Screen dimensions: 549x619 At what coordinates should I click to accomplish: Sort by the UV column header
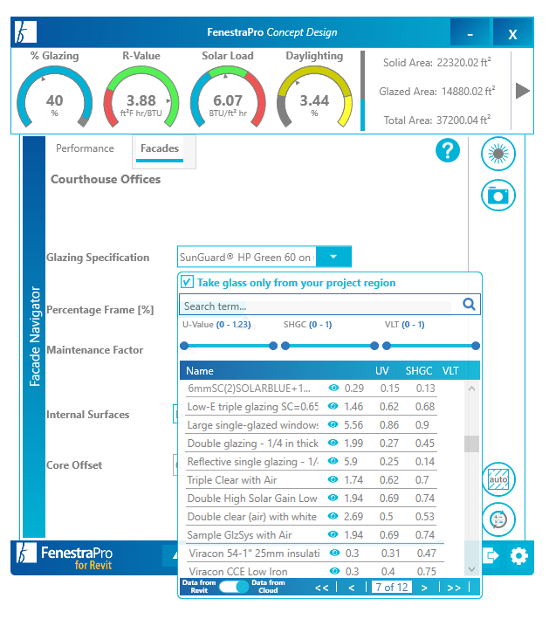coord(381,371)
